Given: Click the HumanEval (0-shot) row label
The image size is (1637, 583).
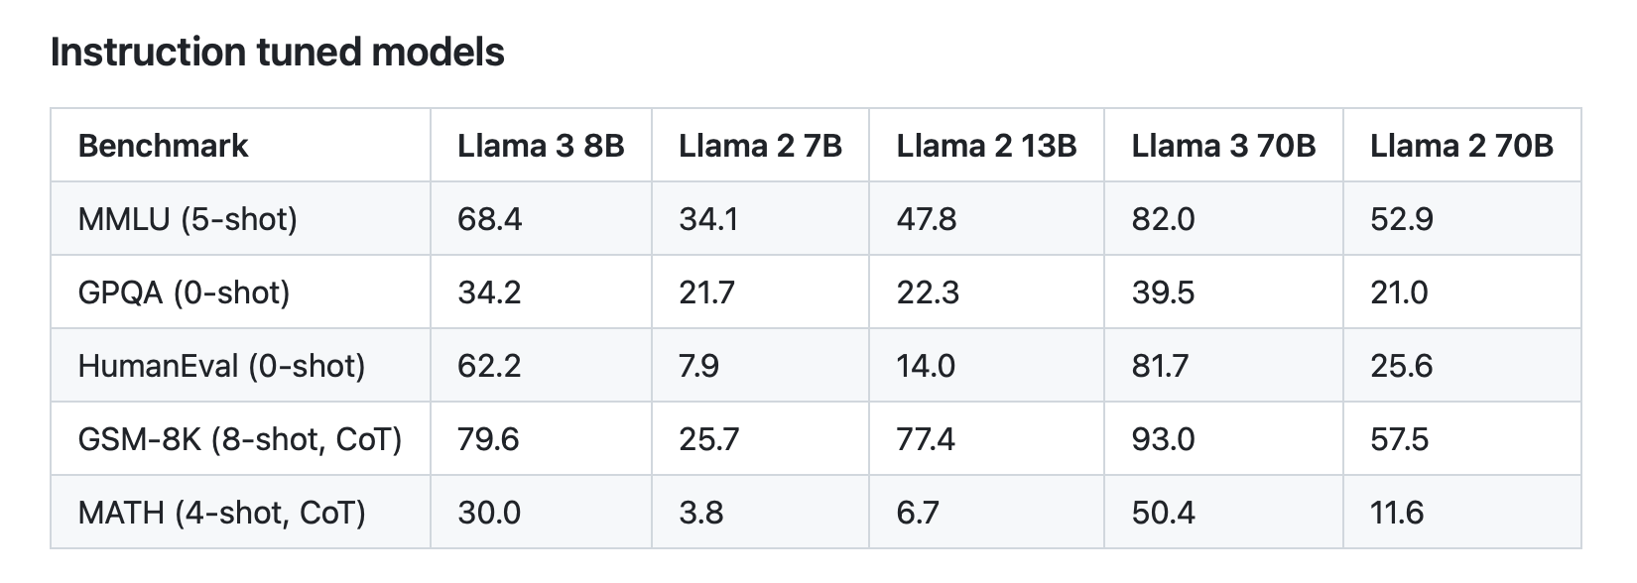Looking at the screenshot, I should tap(221, 366).
